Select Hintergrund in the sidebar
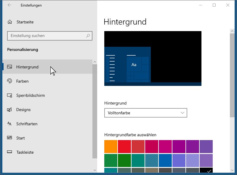The image size is (237, 175). coord(27,67)
